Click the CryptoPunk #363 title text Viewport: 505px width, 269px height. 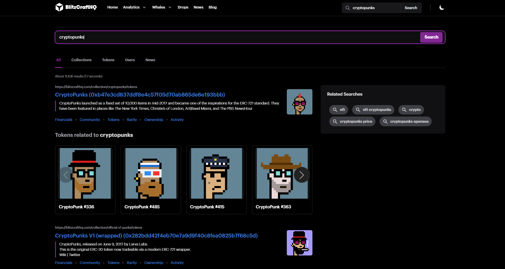click(x=273, y=207)
